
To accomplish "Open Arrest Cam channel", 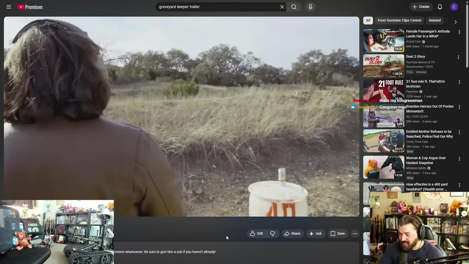I will coord(413,41).
